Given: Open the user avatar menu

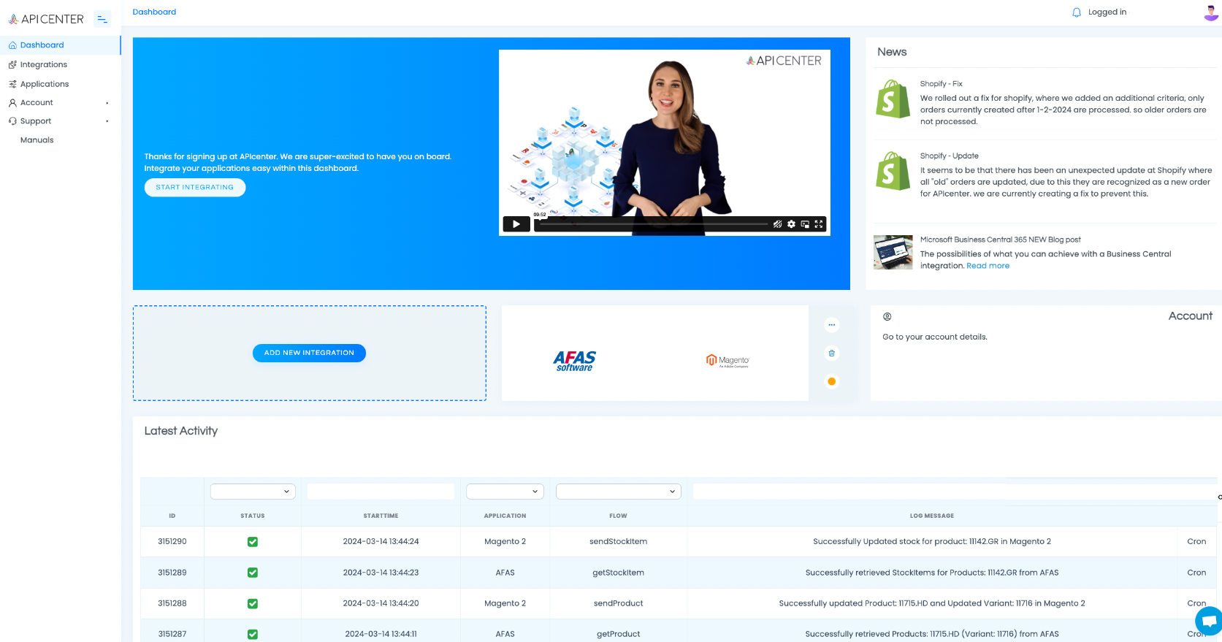Looking at the screenshot, I should tap(1211, 12).
